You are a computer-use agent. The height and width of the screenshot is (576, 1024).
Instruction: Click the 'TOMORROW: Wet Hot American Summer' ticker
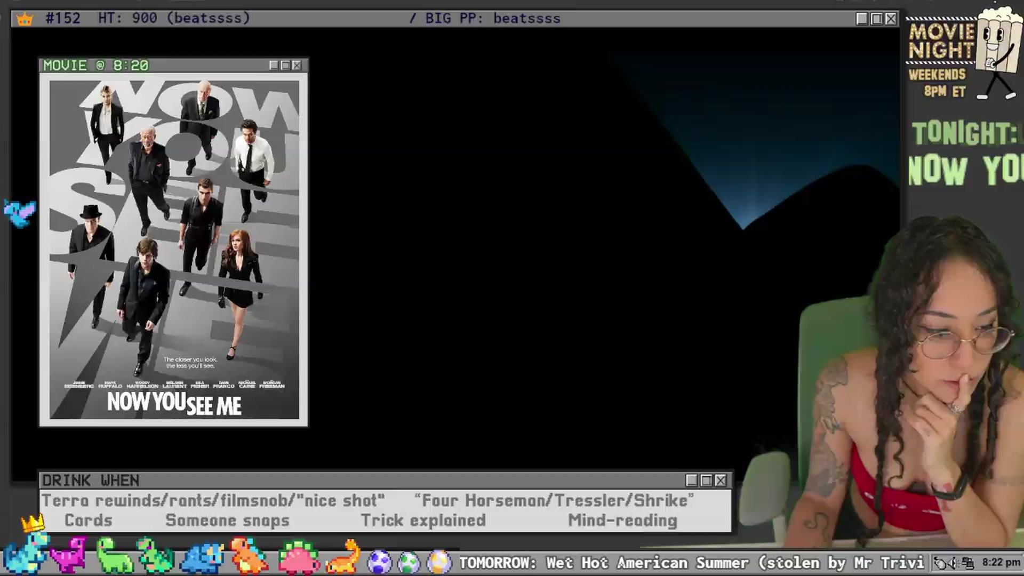692,563
